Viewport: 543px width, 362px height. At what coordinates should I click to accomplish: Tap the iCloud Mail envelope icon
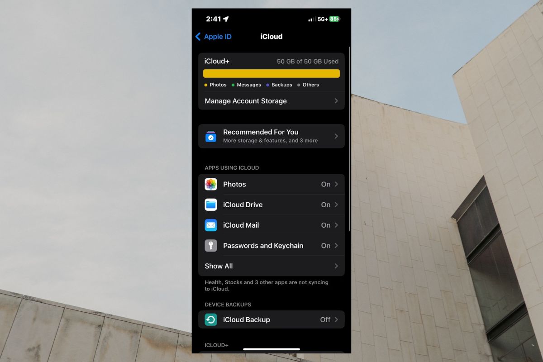coord(211,225)
